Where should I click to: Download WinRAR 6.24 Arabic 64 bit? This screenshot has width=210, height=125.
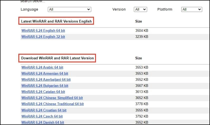click(x=42, y=67)
